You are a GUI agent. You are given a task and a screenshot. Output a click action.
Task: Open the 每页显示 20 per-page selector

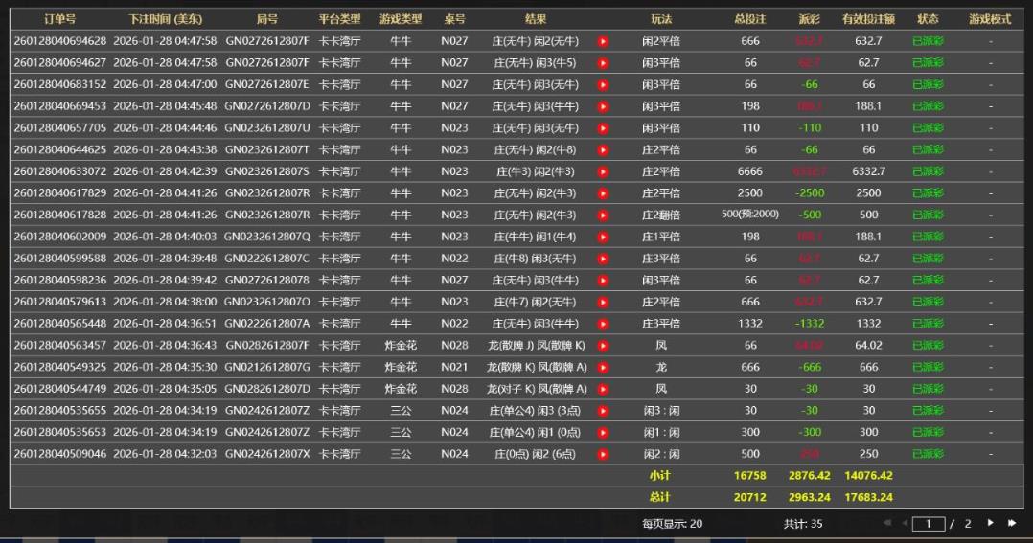coord(672,524)
